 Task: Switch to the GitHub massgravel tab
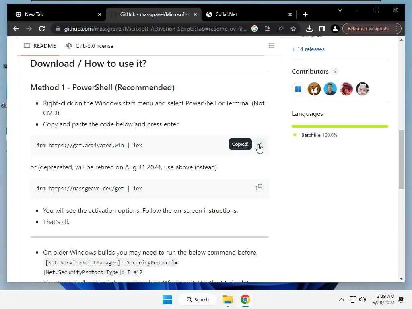coord(153,14)
